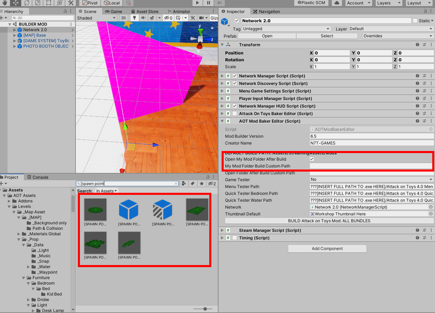The image size is (435, 313).
Task: Click the asset thumbnail size slider
Action: coord(205,309)
